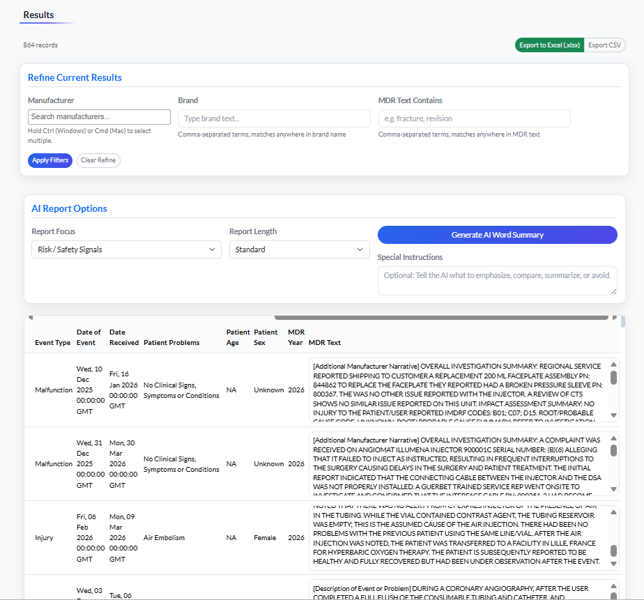Click the Injury event type cell
This screenshot has width=644, height=600.
tap(44, 537)
